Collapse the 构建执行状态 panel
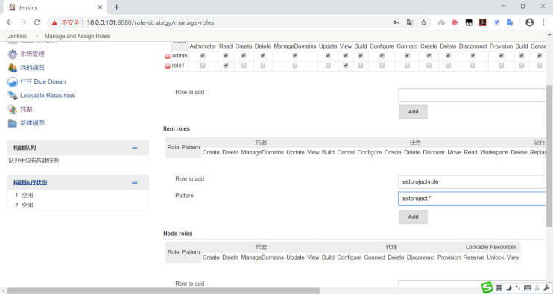 [x=135, y=183]
